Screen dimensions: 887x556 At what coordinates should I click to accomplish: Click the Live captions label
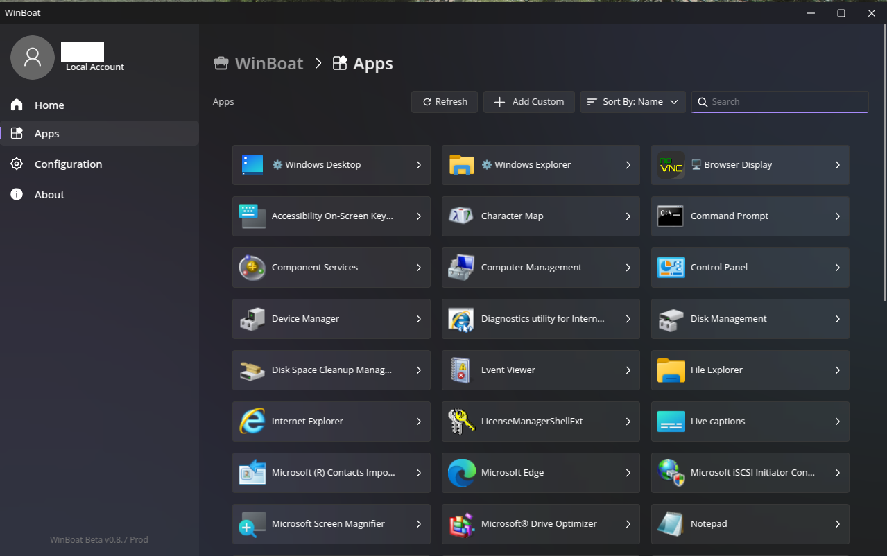(x=718, y=422)
